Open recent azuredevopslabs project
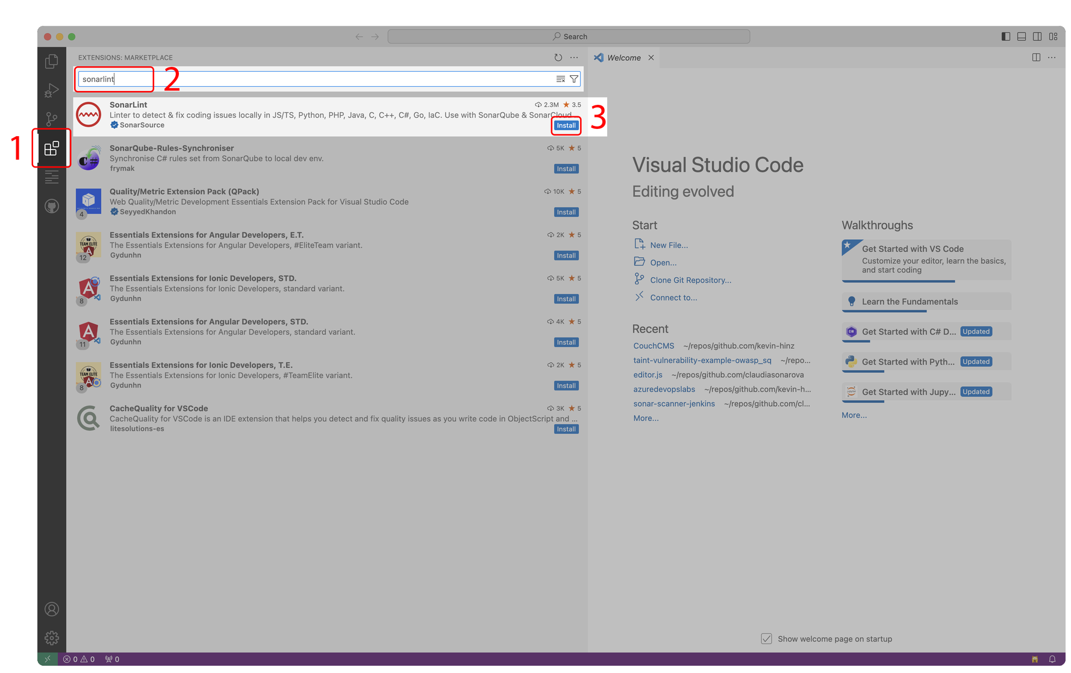The width and height of the screenshot is (1071, 673). (664, 389)
